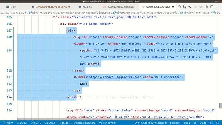The image size is (222, 125).
Task: Click the feedback icon in status bar
Action: 211,123
